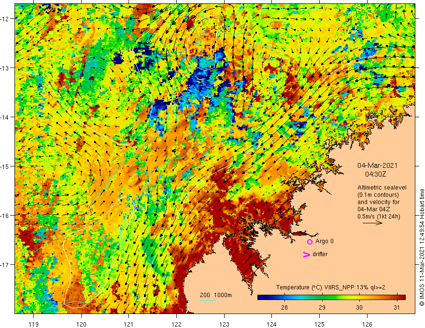Click the -16 latitude axis label
The width and height of the screenshot is (425, 328).
tap(5, 216)
